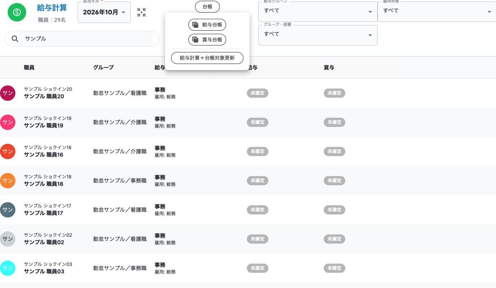Image resolution: width=496 pixels, height=288 pixels.
Task: Click the name サンプル 職員02
Action: (x=44, y=242)
